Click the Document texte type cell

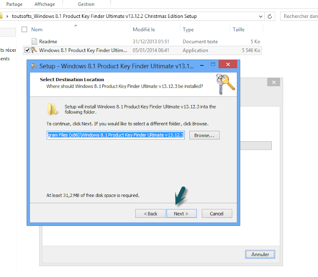[x=200, y=42]
